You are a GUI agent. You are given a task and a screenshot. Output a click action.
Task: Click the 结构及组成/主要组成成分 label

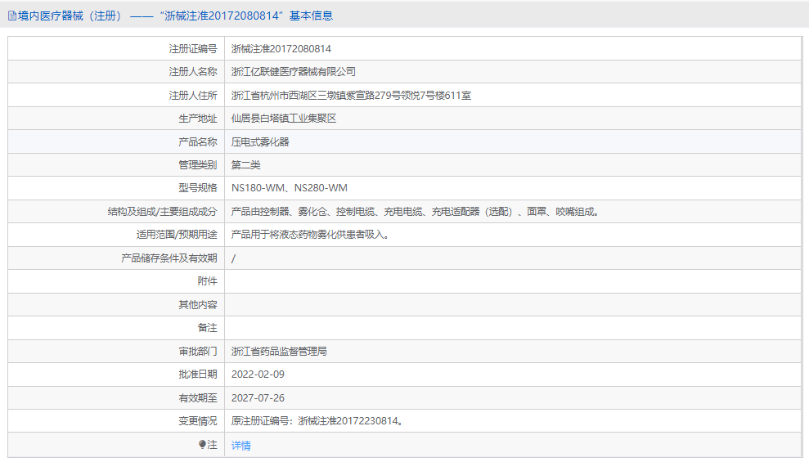point(163,212)
